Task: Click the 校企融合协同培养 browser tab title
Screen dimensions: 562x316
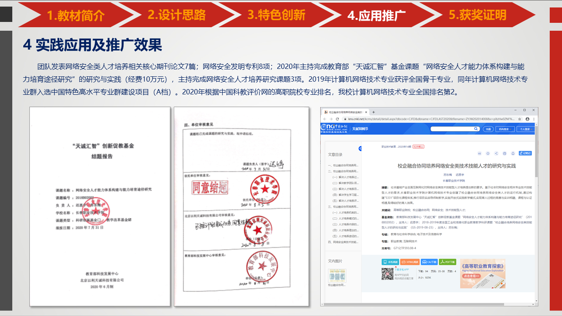Action: point(346,112)
